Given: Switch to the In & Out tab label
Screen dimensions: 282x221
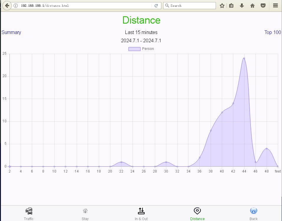Looking at the screenshot, I should (x=141, y=219).
